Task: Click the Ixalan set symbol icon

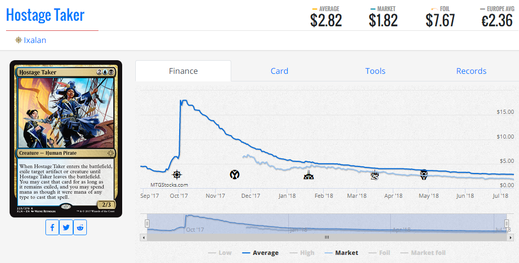Action: tap(19, 40)
